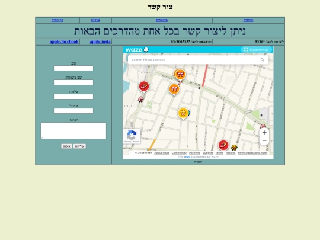The height and width of the screenshot is (240, 320).
Task: Open the Community footer link
Action: 179,153
